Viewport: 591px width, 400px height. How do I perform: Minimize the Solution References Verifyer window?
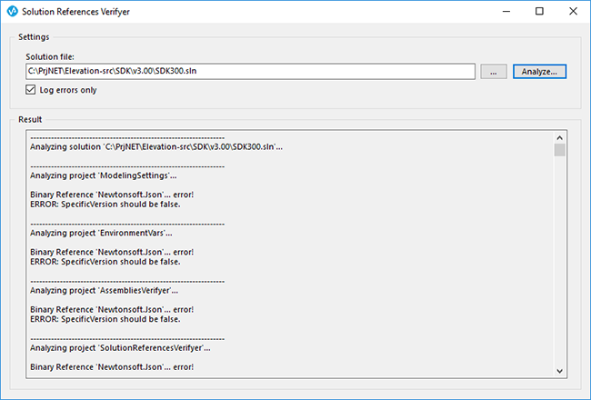coord(506,11)
